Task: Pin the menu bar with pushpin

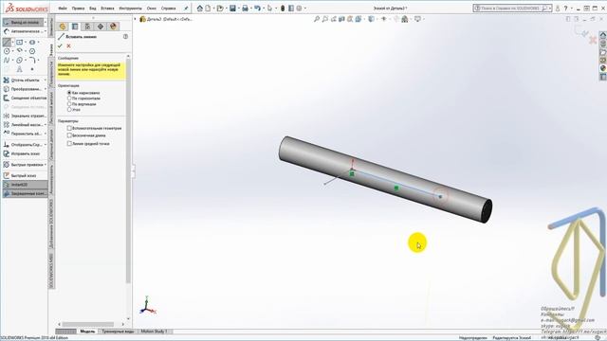Action: point(186,9)
